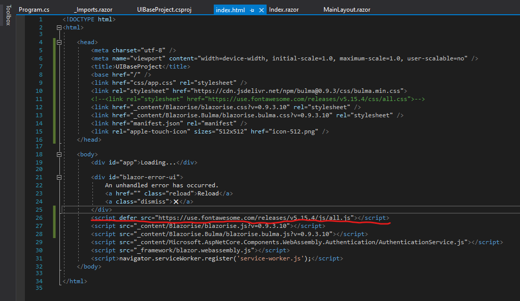This screenshot has width=520, height=301.
Task: Click the service-worker register script line
Action: tap(203, 258)
